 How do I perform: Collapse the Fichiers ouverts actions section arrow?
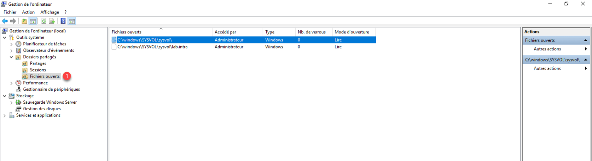585,40
